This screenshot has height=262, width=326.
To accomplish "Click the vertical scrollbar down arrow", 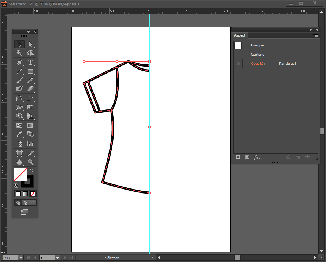I will pos(322,251).
